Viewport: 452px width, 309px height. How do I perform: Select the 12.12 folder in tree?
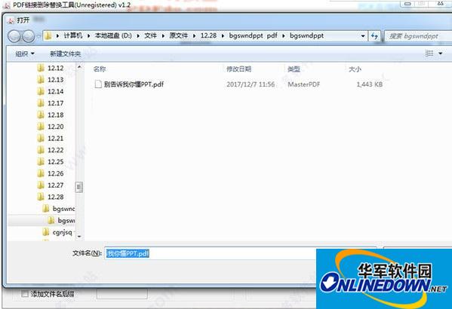tap(55, 68)
